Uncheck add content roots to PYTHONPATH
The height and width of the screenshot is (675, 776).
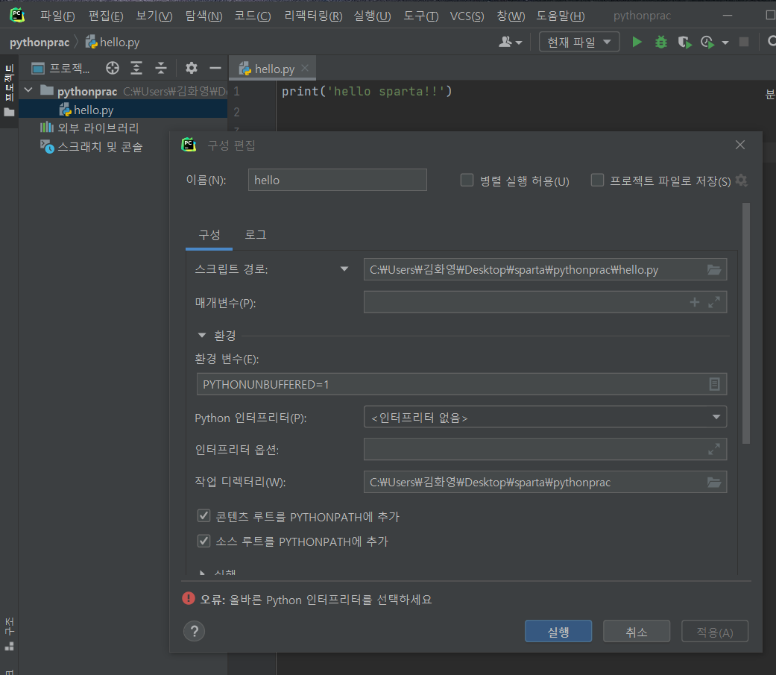pyautogui.click(x=204, y=516)
